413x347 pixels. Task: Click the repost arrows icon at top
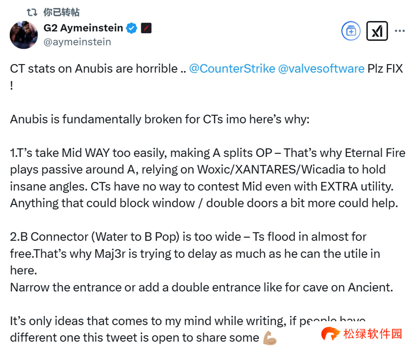coord(32,12)
